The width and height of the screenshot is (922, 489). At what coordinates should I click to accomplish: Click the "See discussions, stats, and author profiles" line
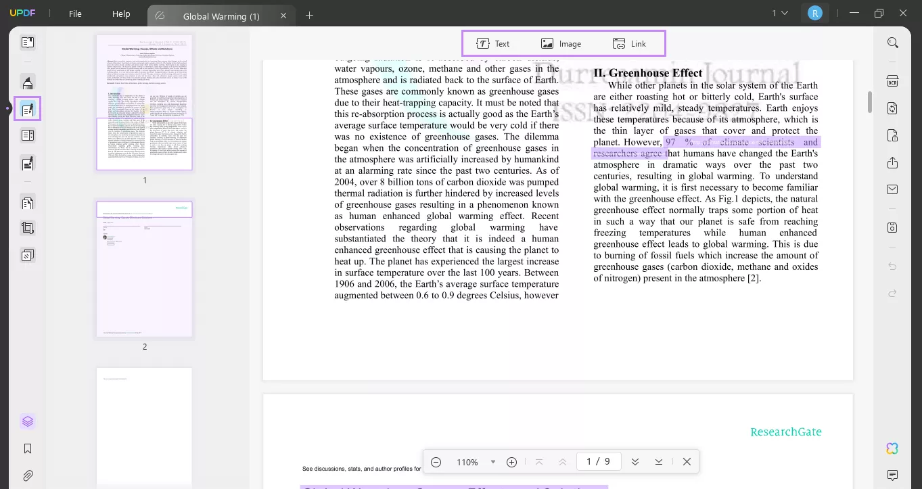(362, 469)
